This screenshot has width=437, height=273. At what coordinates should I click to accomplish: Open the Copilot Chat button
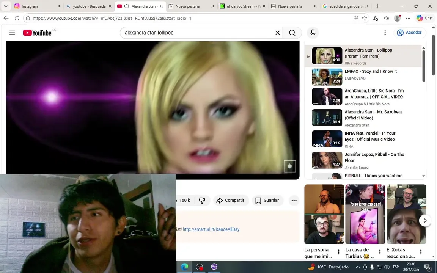[x=424, y=18]
